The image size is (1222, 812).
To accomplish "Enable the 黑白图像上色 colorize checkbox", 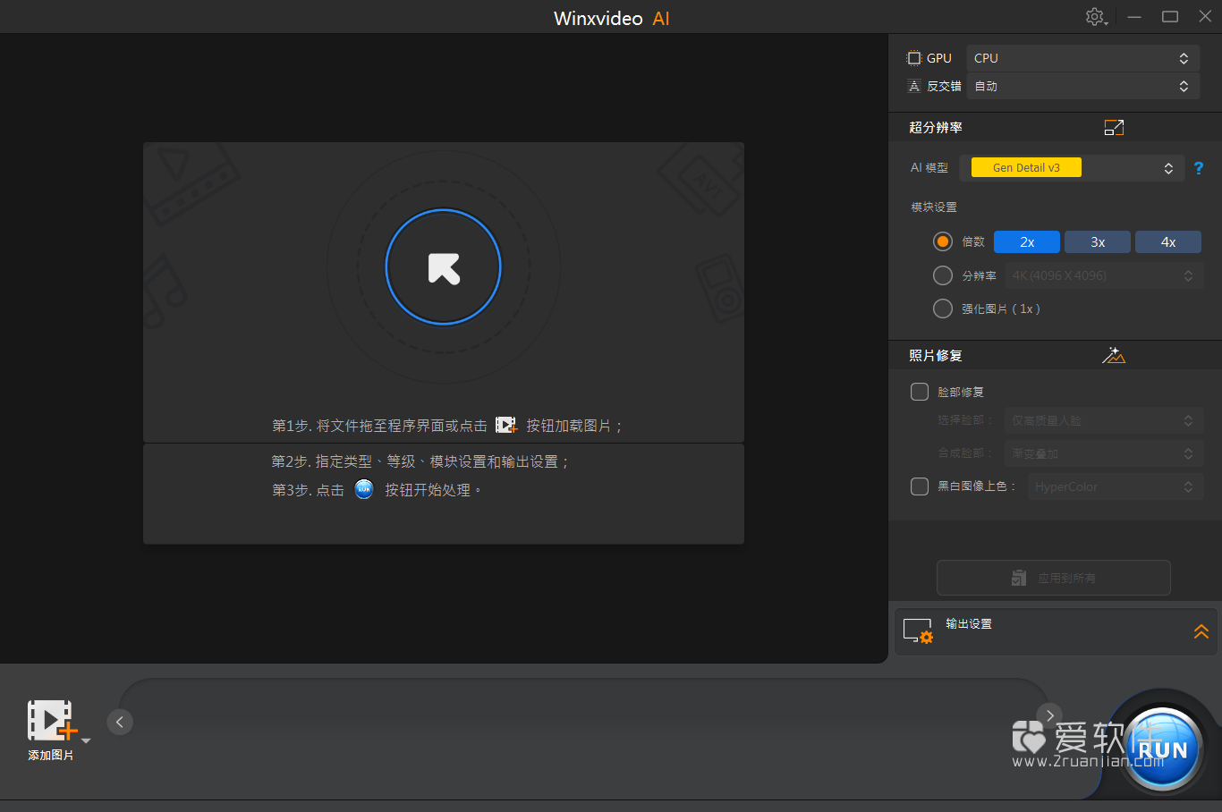I will 920,486.
